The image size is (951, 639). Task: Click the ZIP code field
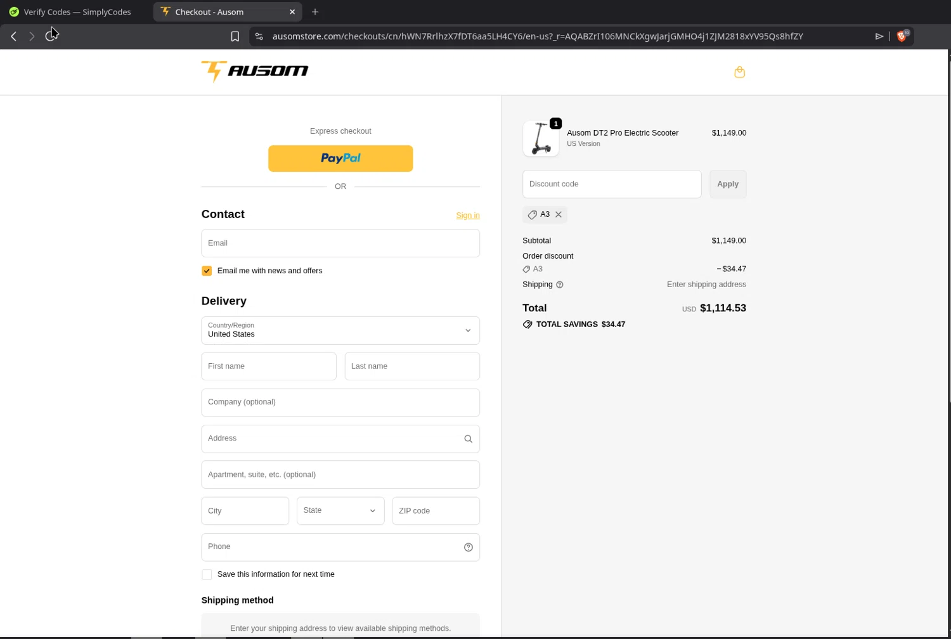pos(436,511)
